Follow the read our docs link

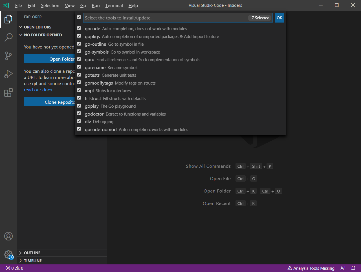point(38,90)
